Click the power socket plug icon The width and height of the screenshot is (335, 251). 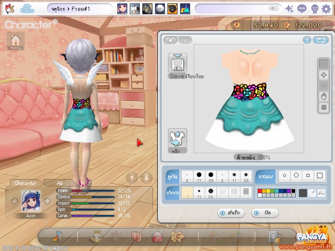(x=275, y=237)
